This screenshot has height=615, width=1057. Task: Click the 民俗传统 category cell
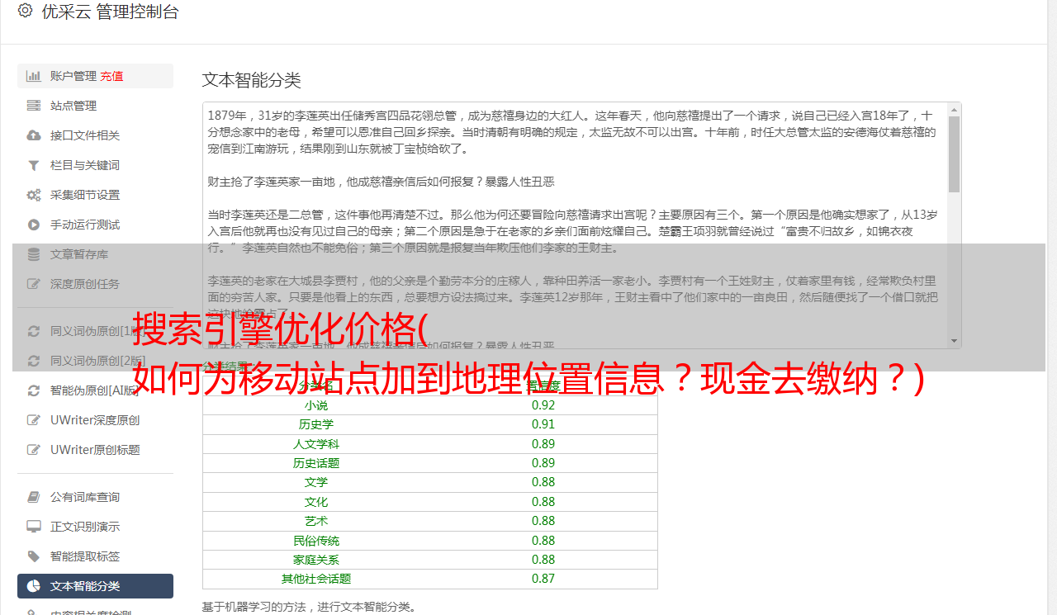coord(316,541)
